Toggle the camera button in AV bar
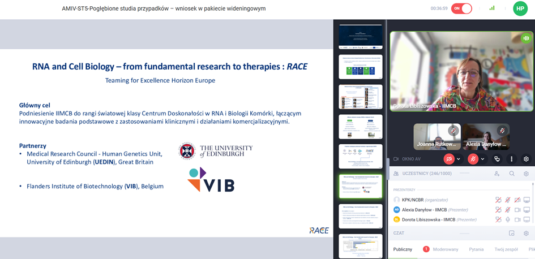Viewport: 535px width, 259px height. (x=449, y=159)
